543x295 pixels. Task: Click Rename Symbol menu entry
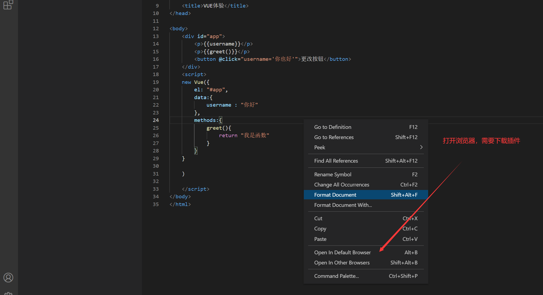click(x=333, y=174)
